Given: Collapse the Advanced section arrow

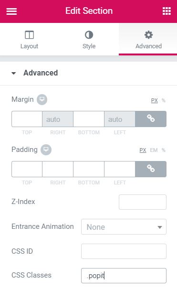Looking at the screenshot, I should coord(13,73).
